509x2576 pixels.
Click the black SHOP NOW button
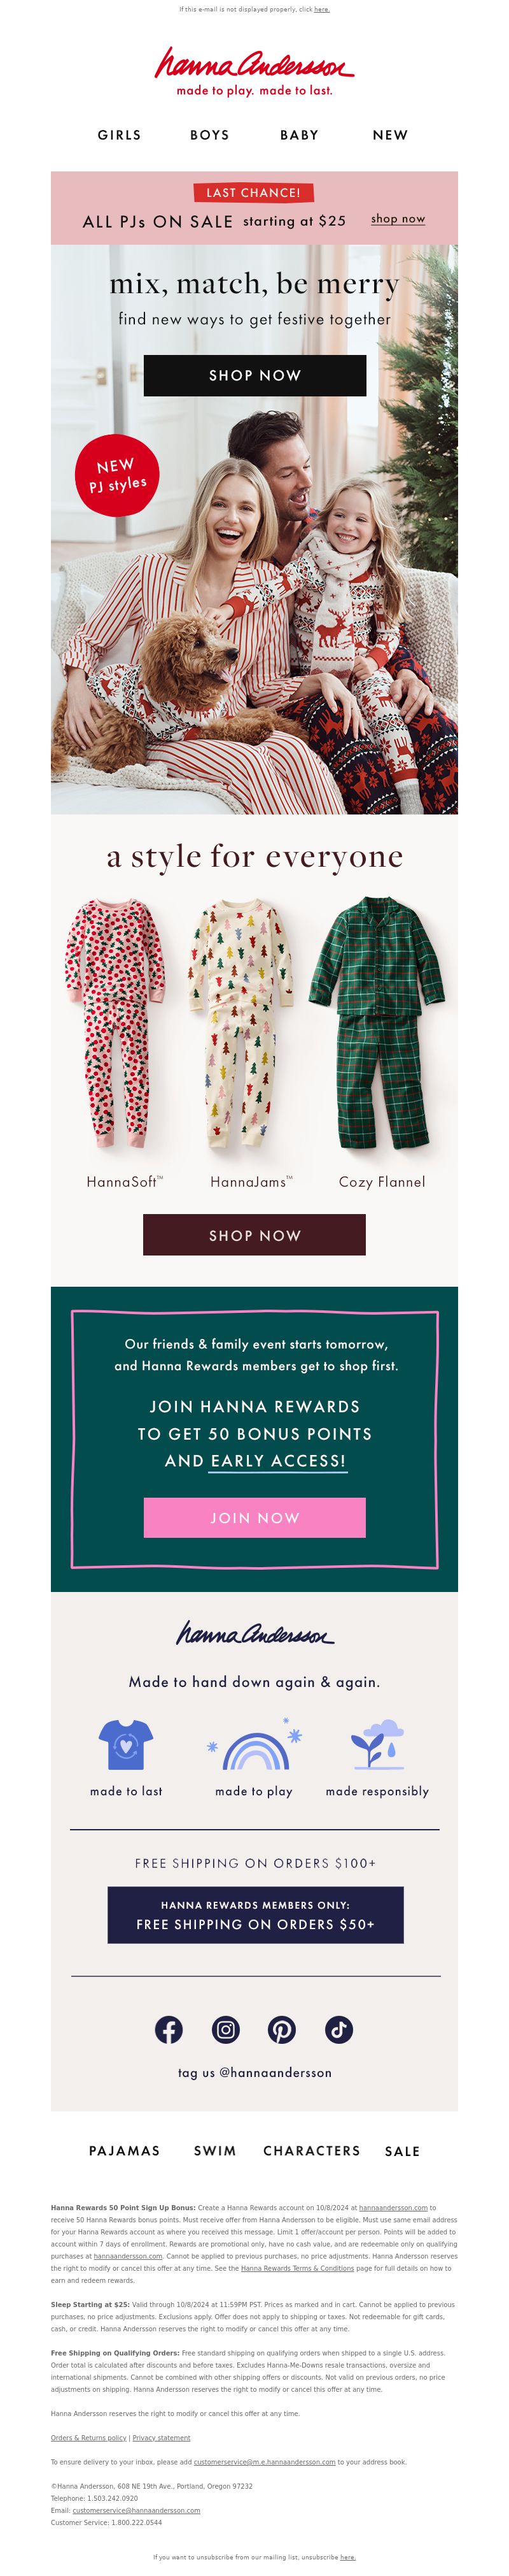point(254,375)
